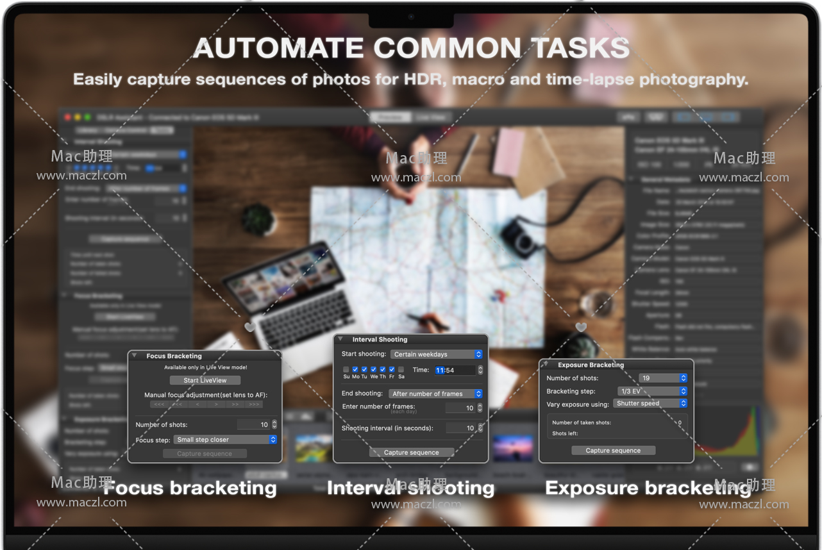Click the single > focus adjustment button
822x550 pixels.
point(217,404)
